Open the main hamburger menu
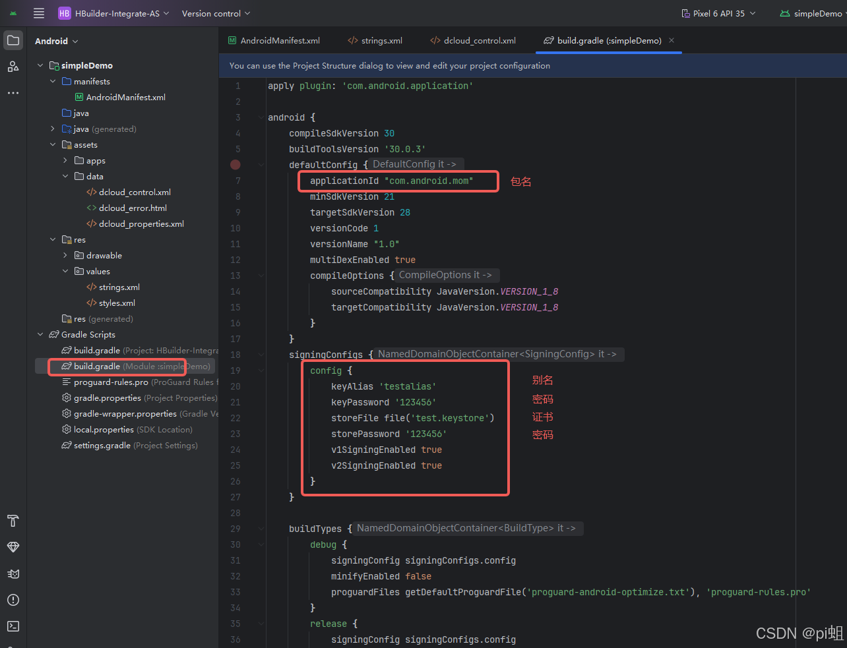 pyautogui.click(x=39, y=13)
